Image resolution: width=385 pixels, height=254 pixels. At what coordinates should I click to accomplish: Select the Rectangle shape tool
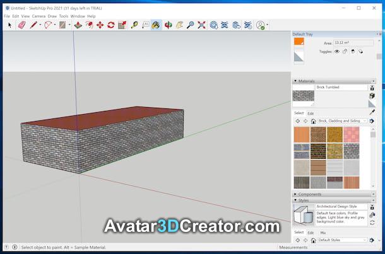[x=62, y=25]
